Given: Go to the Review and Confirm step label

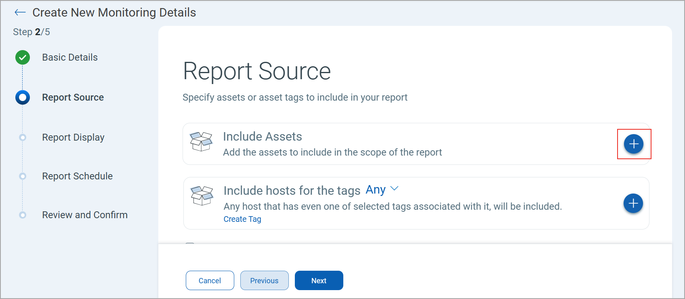Looking at the screenshot, I should click(85, 215).
